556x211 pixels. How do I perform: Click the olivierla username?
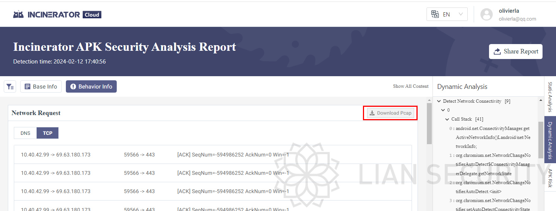509,11
